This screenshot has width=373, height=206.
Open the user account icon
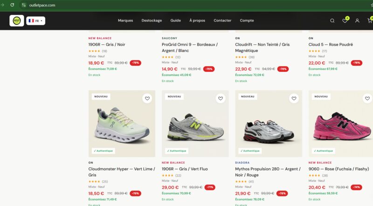coord(357,21)
